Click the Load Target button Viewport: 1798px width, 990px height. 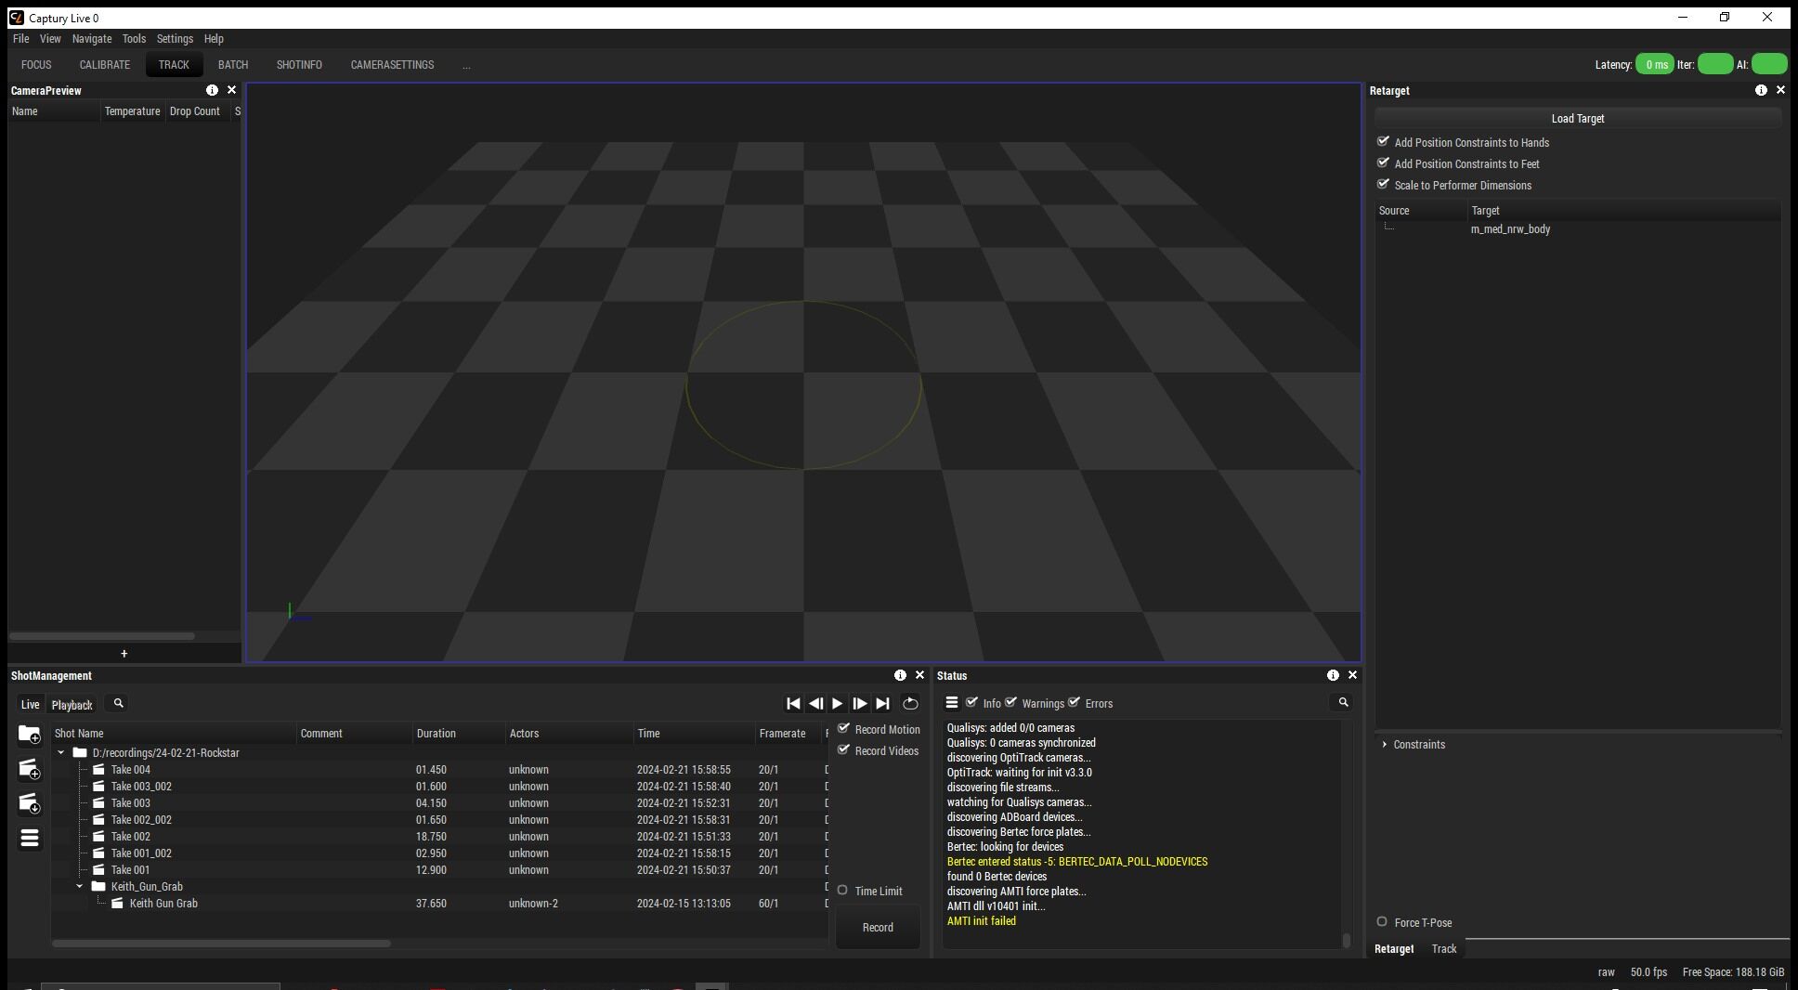tap(1577, 119)
